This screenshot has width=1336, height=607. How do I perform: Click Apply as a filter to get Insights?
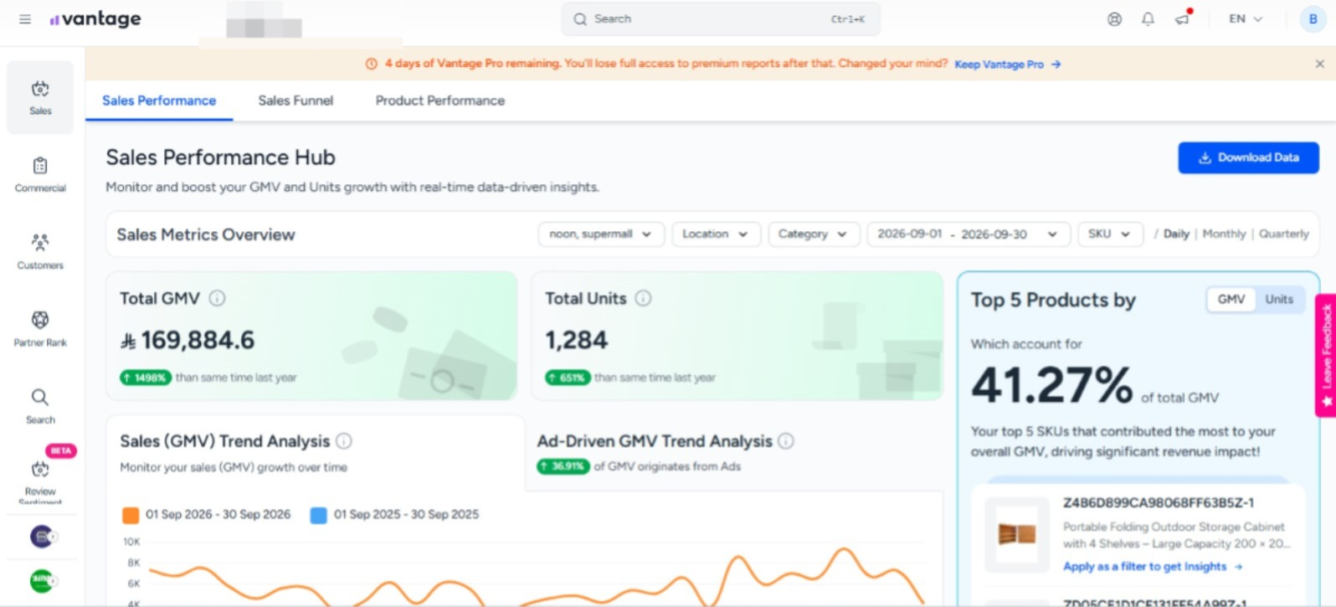[1153, 567]
